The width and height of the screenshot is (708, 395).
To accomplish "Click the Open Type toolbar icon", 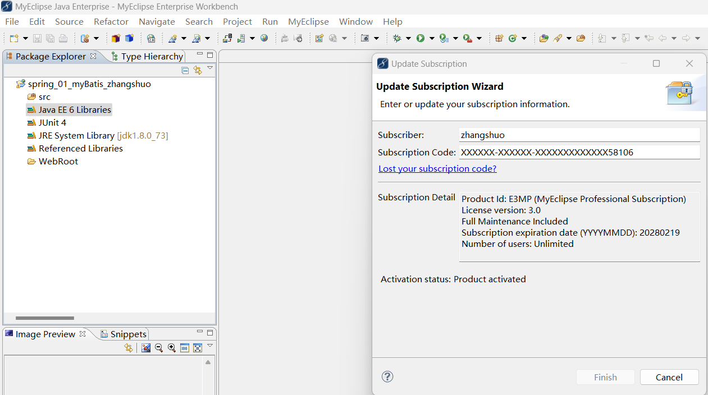I will [543, 38].
